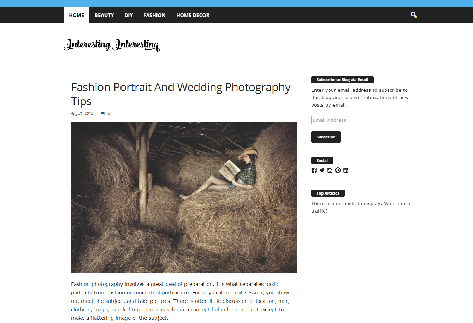The width and height of the screenshot is (473, 323).
Task: Open the FASHION menu category
Action: pos(154,15)
